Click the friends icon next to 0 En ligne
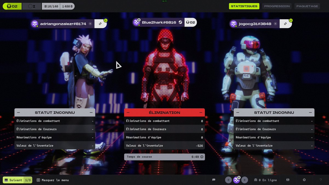The width and height of the screenshot is (329, 185). [x=256, y=180]
